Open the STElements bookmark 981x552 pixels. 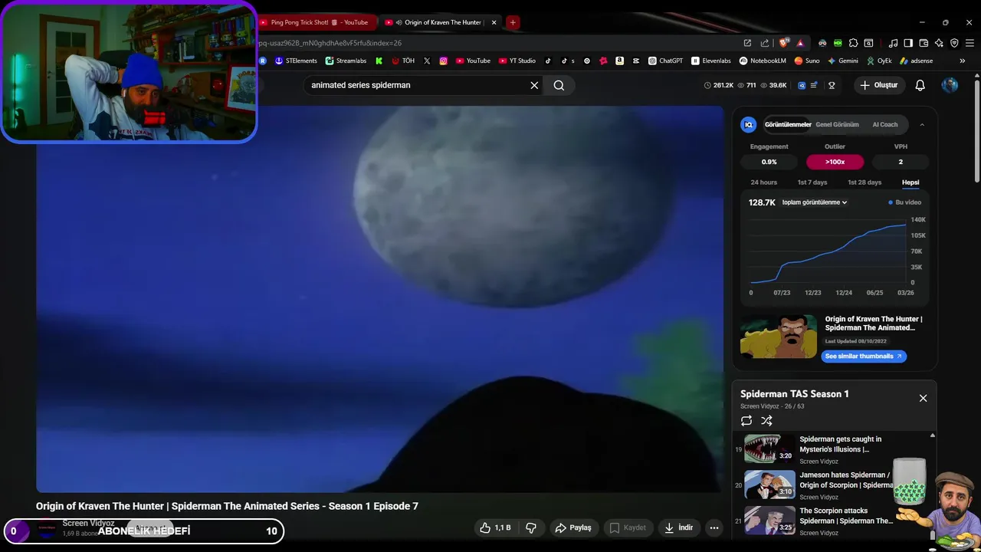click(x=295, y=61)
